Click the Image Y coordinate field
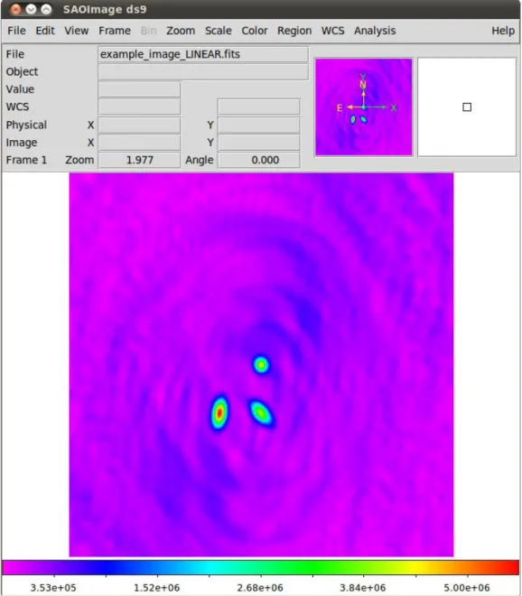Image resolution: width=522 pixels, height=596 pixels. pos(259,143)
